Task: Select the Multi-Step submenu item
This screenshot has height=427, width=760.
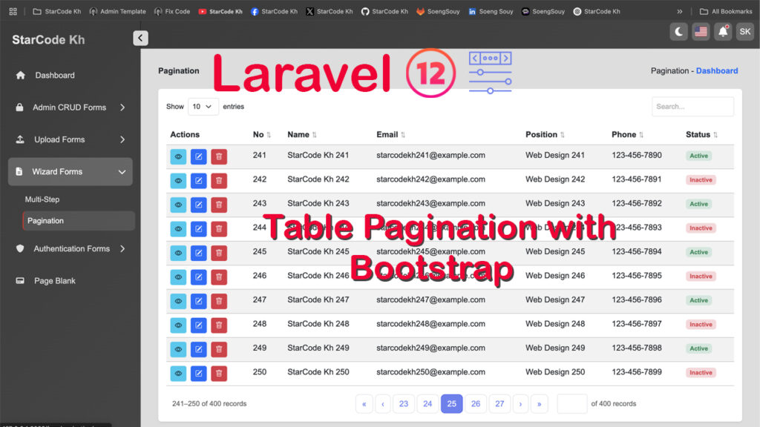Action: 42,199
